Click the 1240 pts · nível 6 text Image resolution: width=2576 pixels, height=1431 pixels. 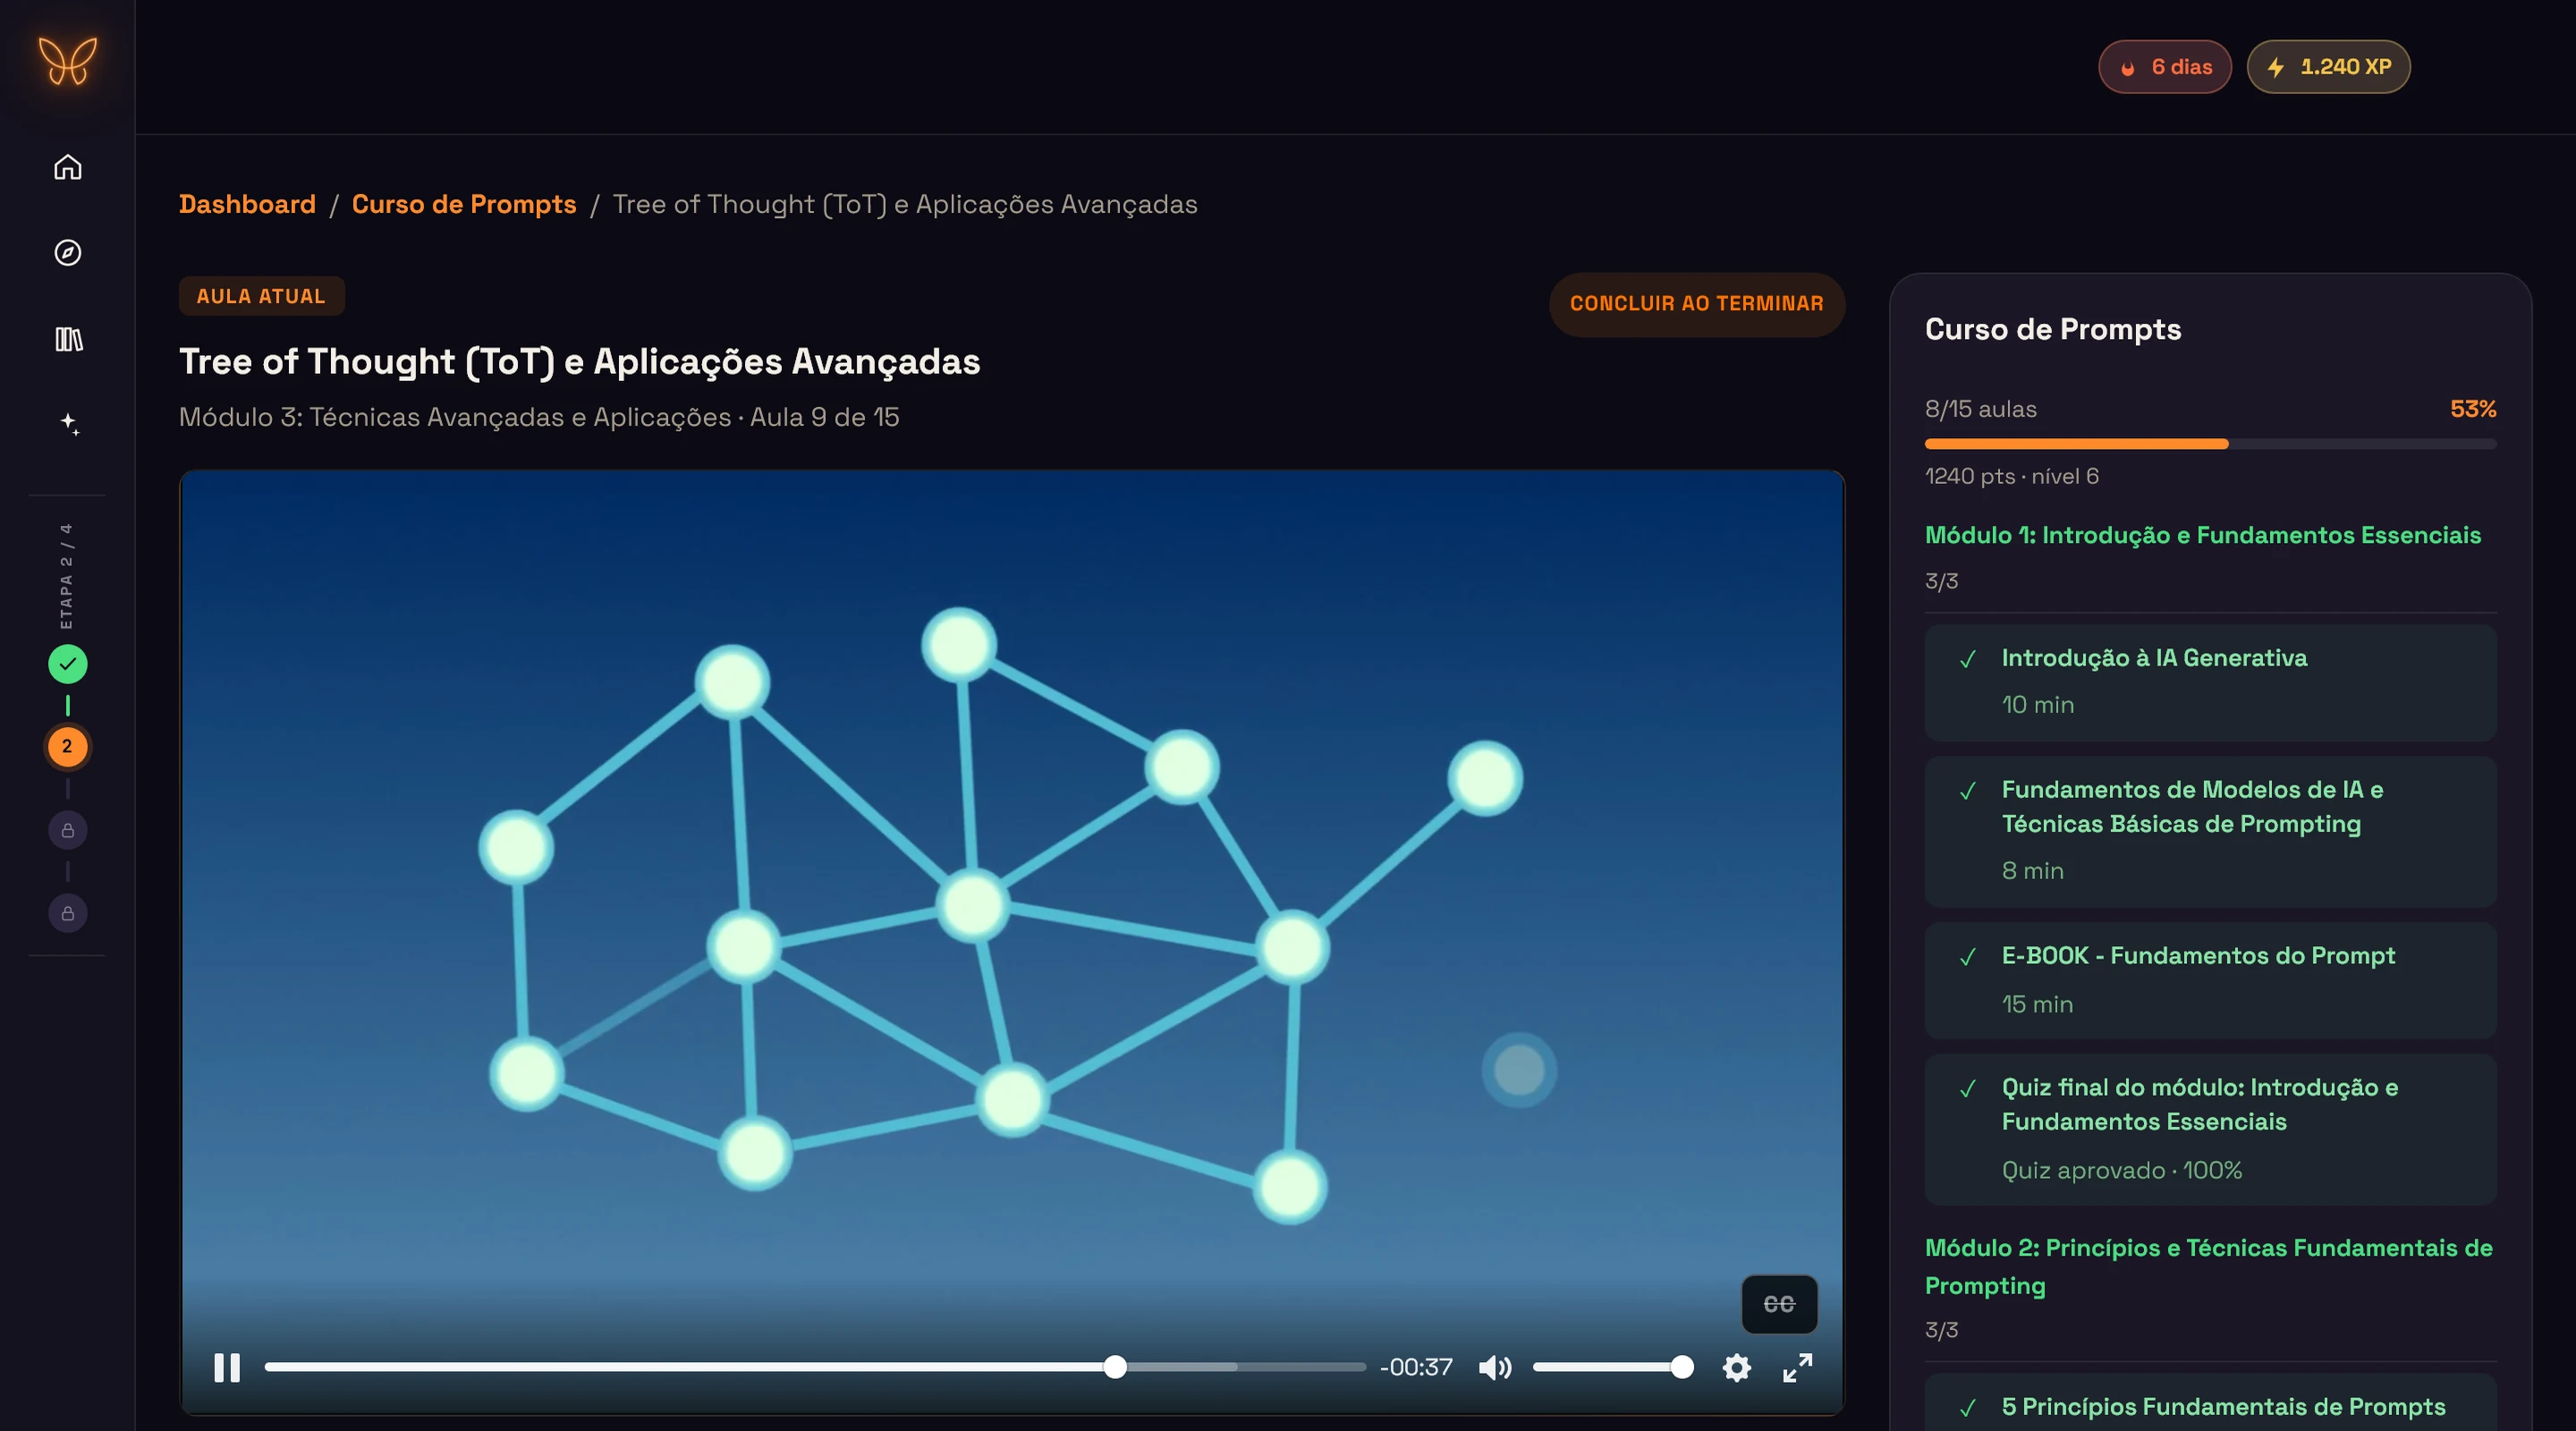coord(2011,476)
